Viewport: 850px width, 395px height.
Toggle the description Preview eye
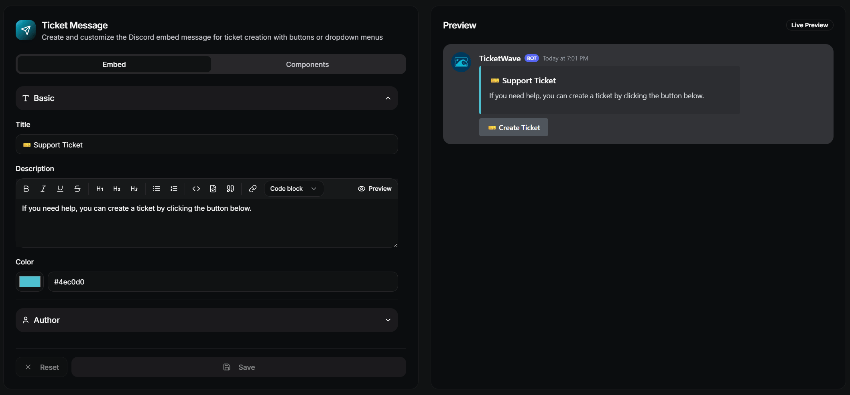(374, 189)
